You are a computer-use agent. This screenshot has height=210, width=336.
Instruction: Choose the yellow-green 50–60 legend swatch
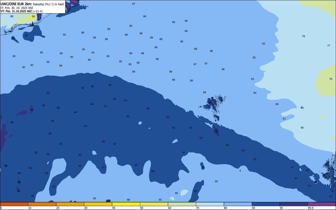pyautogui.click(x=154, y=204)
